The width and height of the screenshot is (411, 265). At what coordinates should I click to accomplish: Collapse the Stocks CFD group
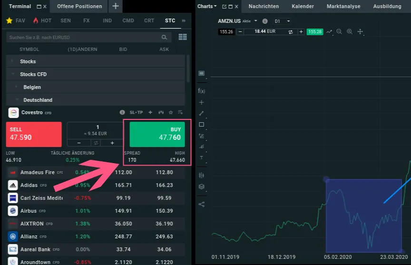tap(96, 74)
